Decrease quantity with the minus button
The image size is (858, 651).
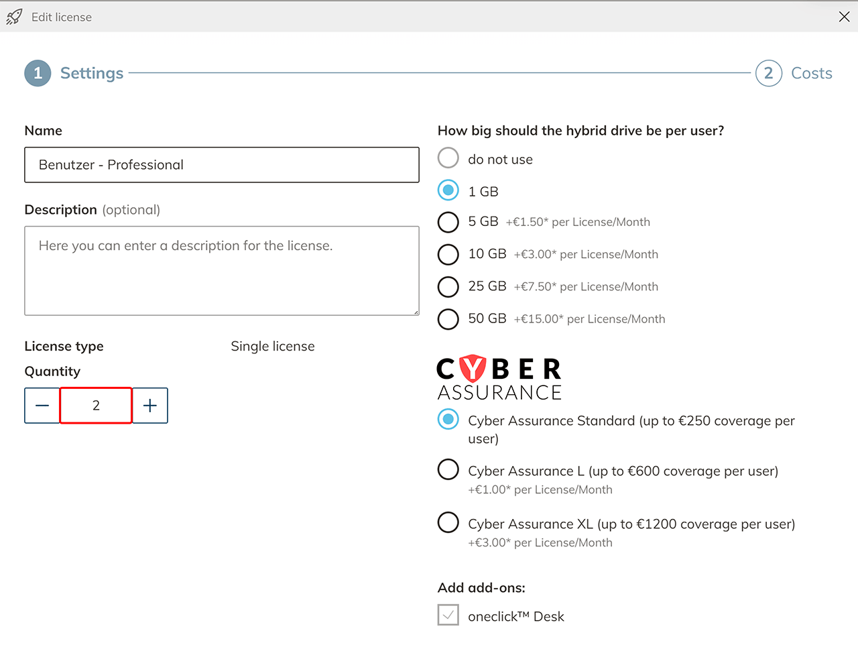point(42,406)
